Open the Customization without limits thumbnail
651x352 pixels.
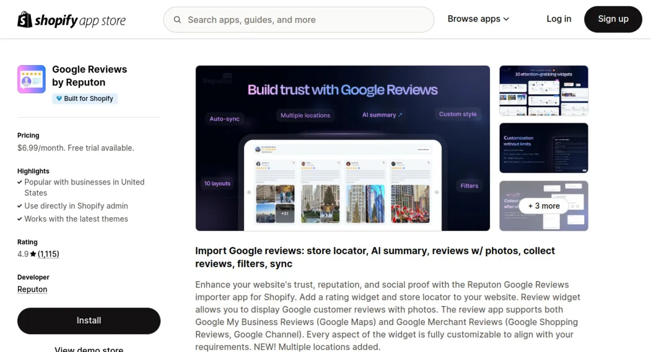pyautogui.click(x=544, y=148)
